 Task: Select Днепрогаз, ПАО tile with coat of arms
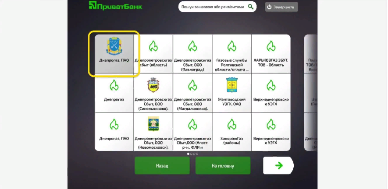pyautogui.click(x=114, y=54)
